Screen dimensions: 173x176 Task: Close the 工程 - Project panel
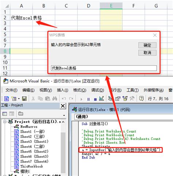(63, 106)
